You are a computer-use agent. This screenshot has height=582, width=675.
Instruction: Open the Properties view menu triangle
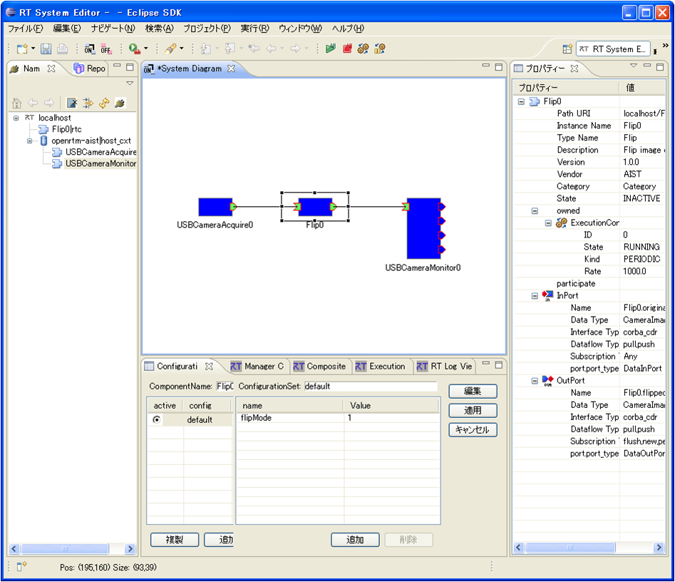pos(633,66)
